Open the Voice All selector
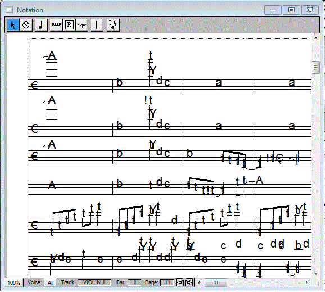The width and height of the screenshot is (325, 292). coord(51,282)
